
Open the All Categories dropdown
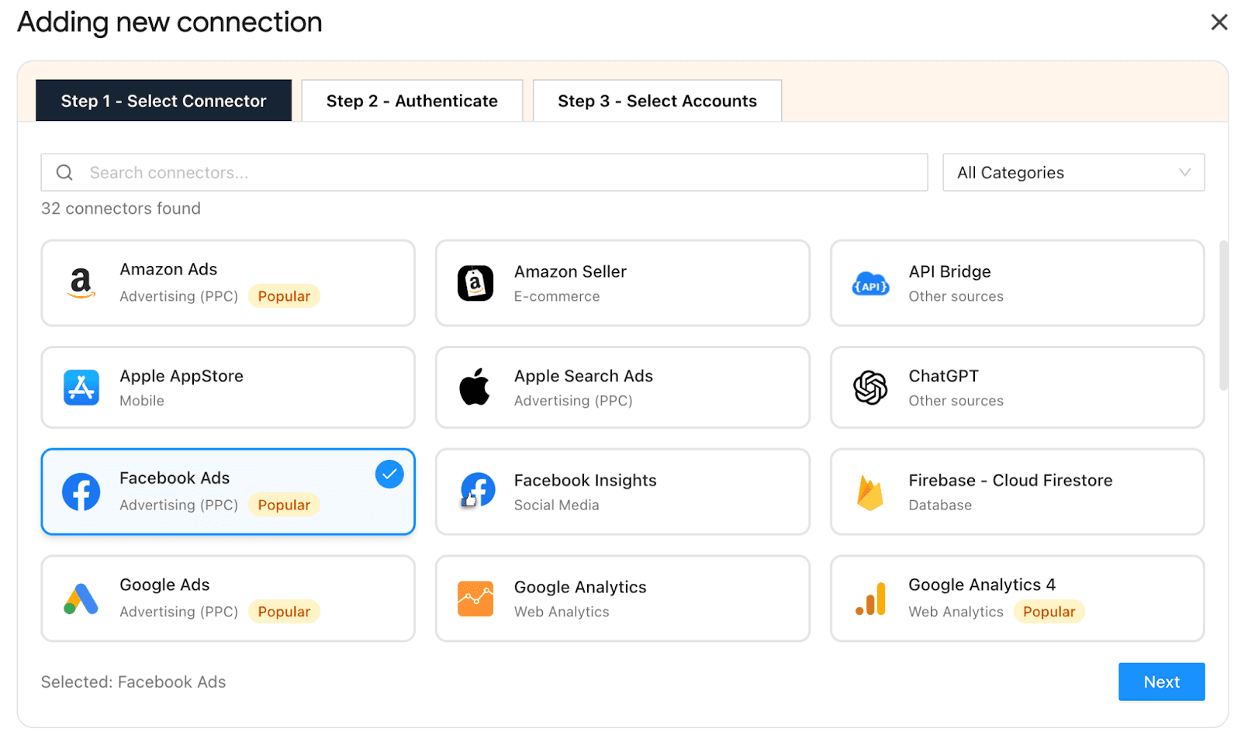[1073, 173]
